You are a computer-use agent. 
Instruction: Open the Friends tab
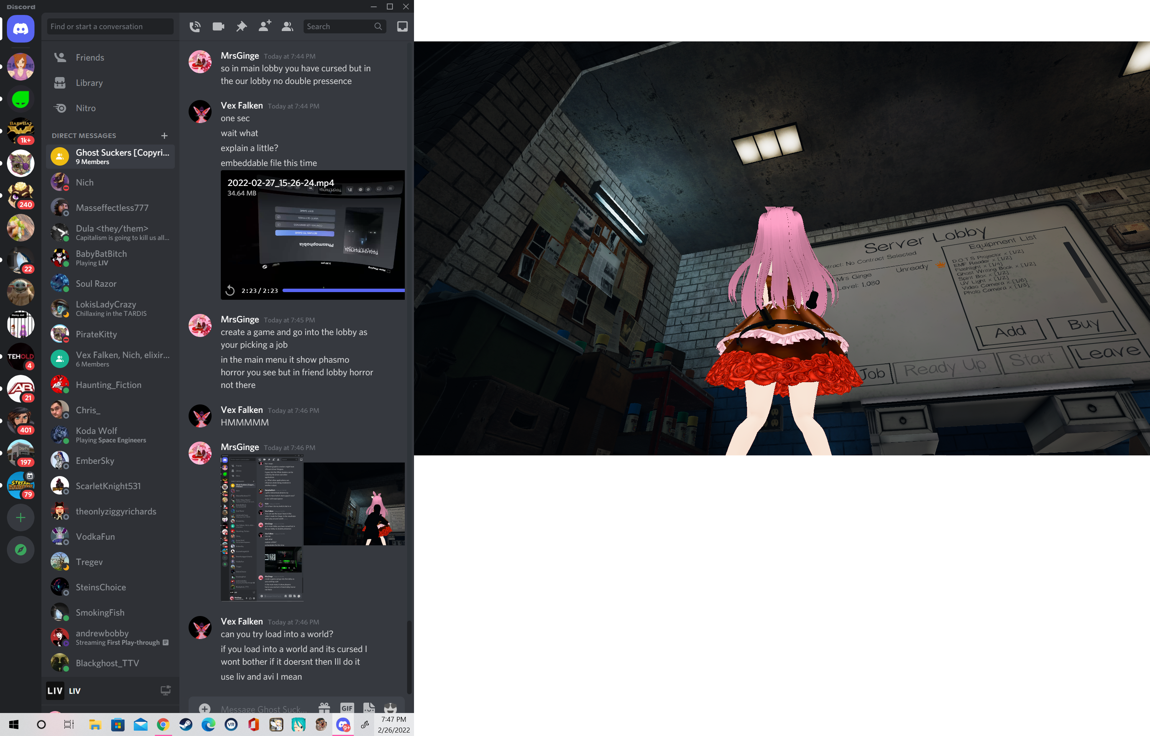click(x=90, y=58)
